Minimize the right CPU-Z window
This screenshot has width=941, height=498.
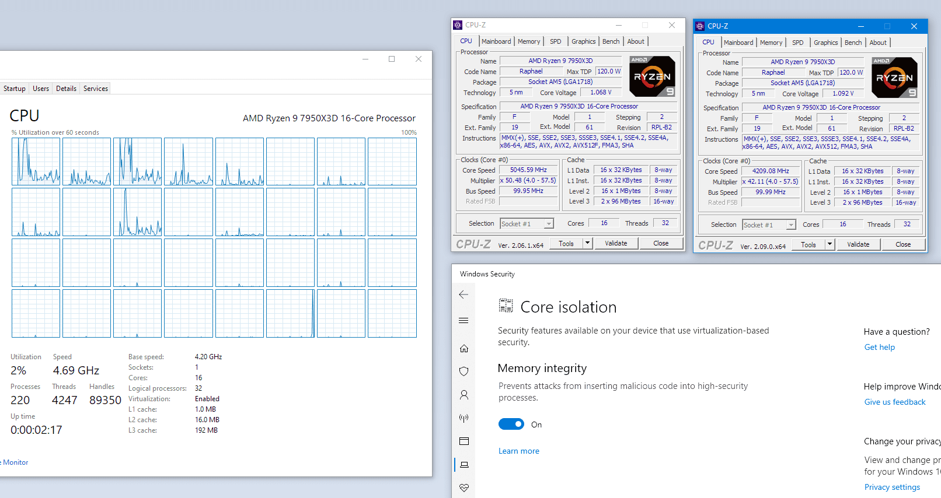tap(860, 26)
